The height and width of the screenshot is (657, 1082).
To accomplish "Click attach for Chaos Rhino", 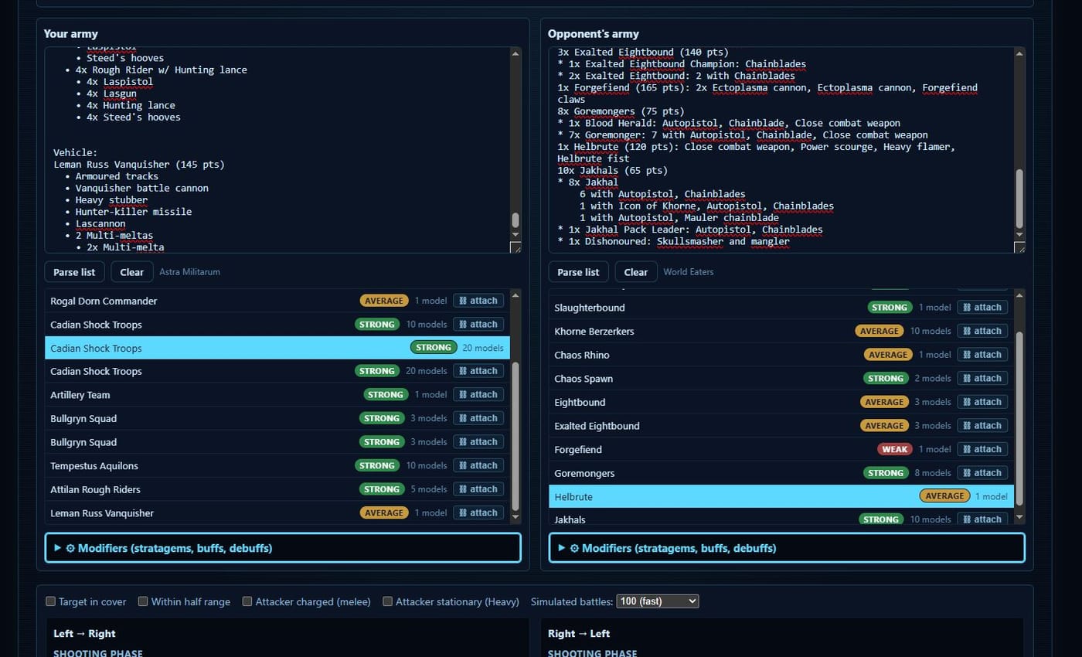I will pos(982,355).
